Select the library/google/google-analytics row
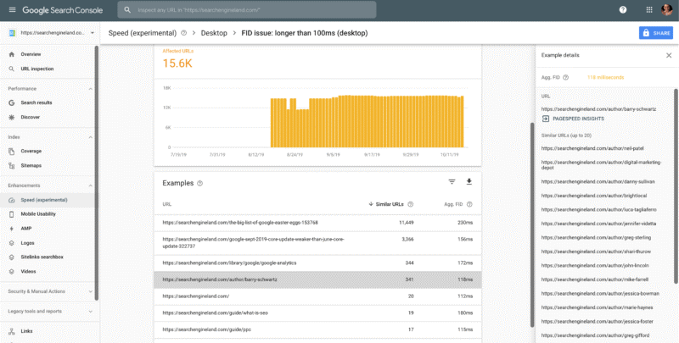The height and width of the screenshot is (343, 679). [317, 263]
